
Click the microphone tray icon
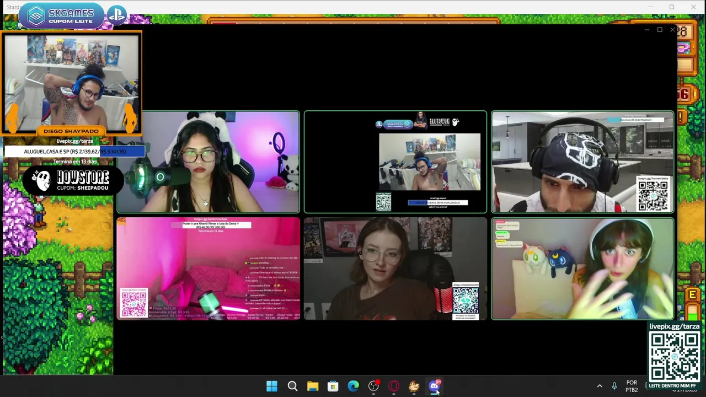coord(614,387)
